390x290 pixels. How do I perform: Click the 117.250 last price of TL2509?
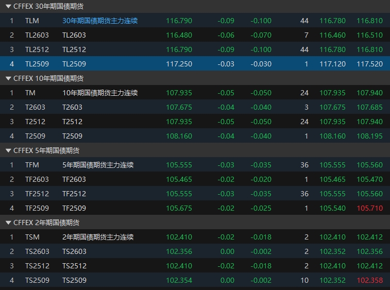179,64
